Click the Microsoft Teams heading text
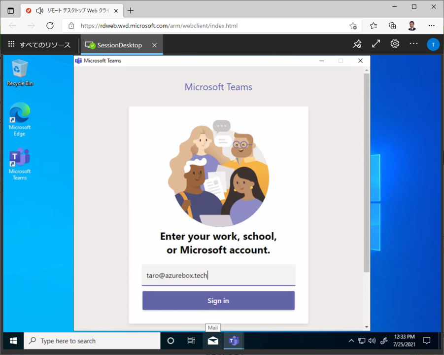This screenshot has width=444, height=355. click(218, 87)
